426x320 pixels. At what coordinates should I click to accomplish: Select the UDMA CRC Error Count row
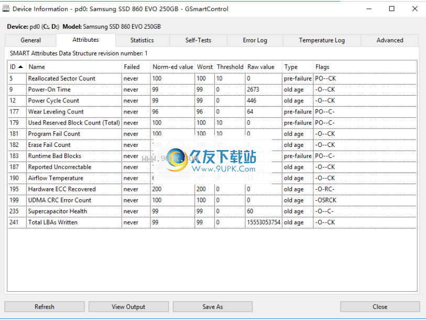click(212, 200)
